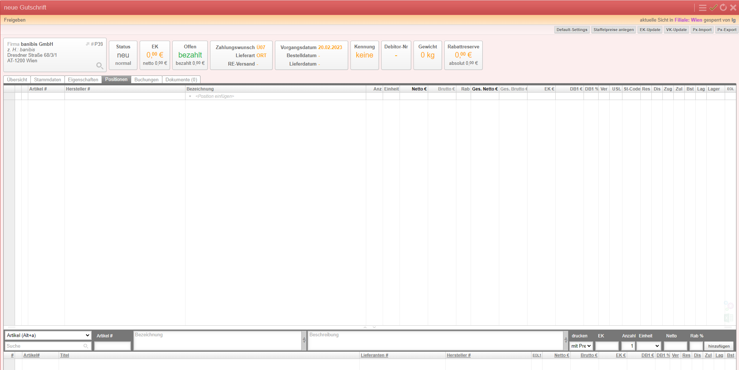Open the Eigenschaften tab

(83, 79)
